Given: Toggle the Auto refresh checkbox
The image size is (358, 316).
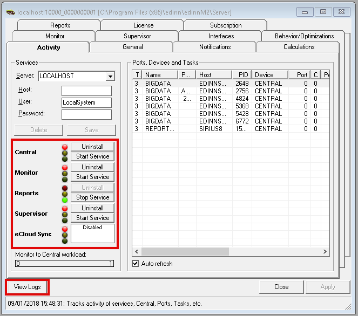Looking at the screenshot, I should (136, 264).
